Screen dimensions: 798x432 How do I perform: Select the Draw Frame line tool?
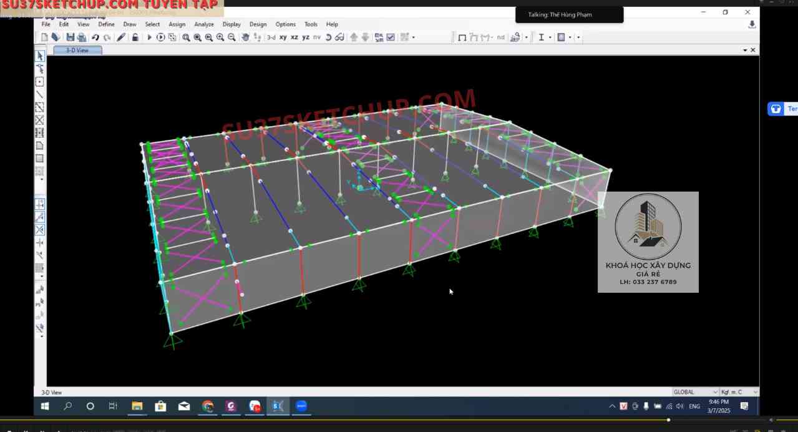(40, 94)
